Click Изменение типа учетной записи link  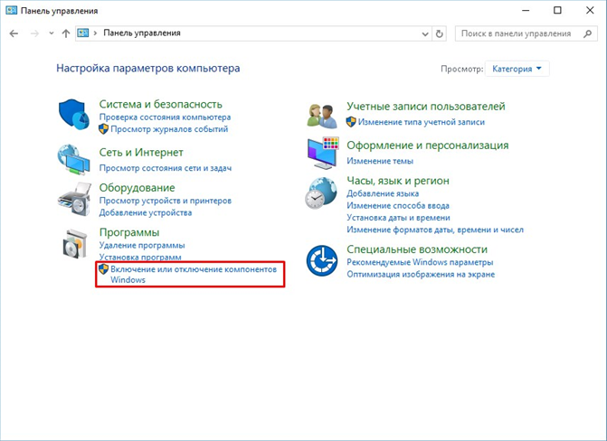[x=422, y=122]
